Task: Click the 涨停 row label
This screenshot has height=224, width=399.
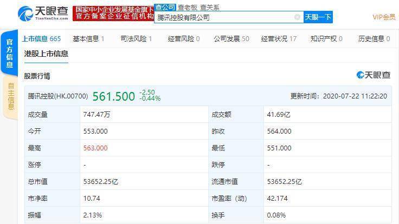Action: pos(34,165)
